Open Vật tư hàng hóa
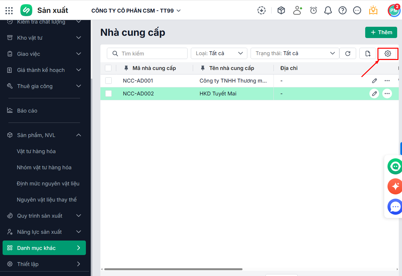The width and height of the screenshot is (402, 276). coord(36,151)
